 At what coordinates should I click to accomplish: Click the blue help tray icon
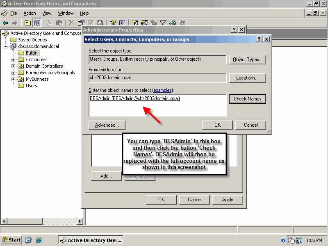pos(283,240)
